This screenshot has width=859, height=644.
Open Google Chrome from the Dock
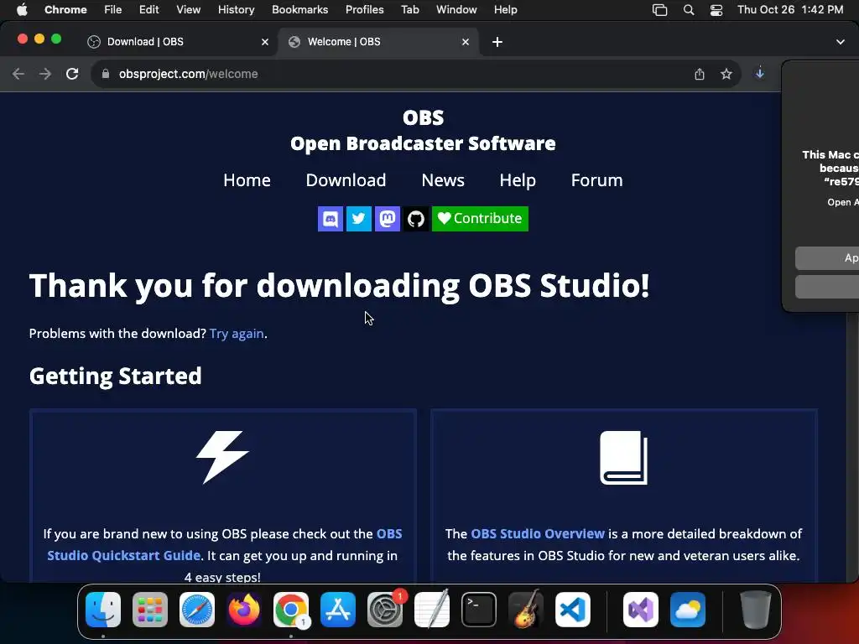click(291, 610)
